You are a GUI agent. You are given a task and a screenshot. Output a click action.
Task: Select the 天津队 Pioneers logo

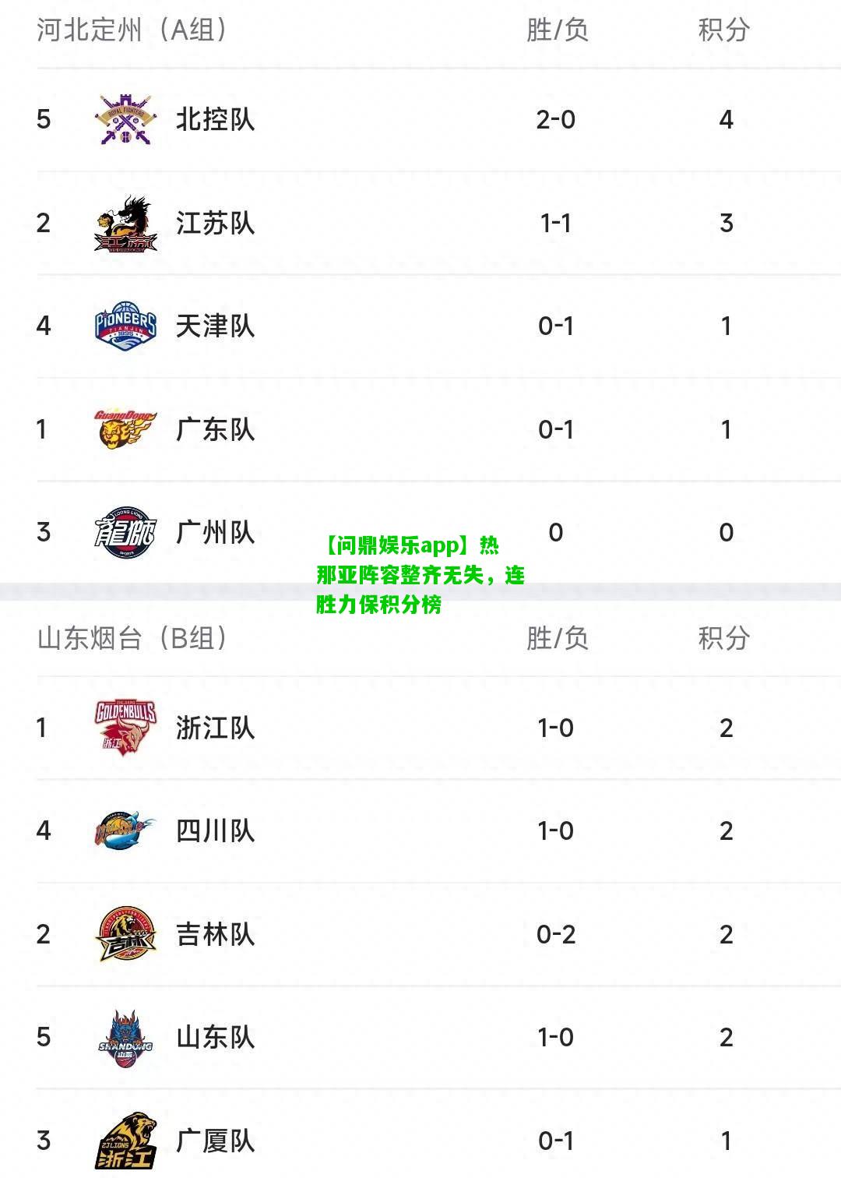tap(125, 326)
